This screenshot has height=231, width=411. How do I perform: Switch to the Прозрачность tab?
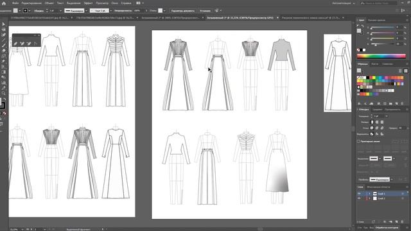(x=392, y=110)
